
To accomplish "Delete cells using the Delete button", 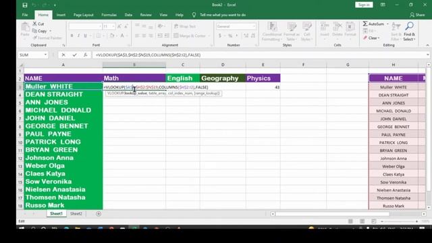I will (337, 30).
